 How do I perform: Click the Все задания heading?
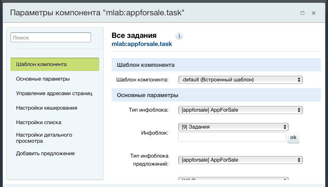coord(134,35)
